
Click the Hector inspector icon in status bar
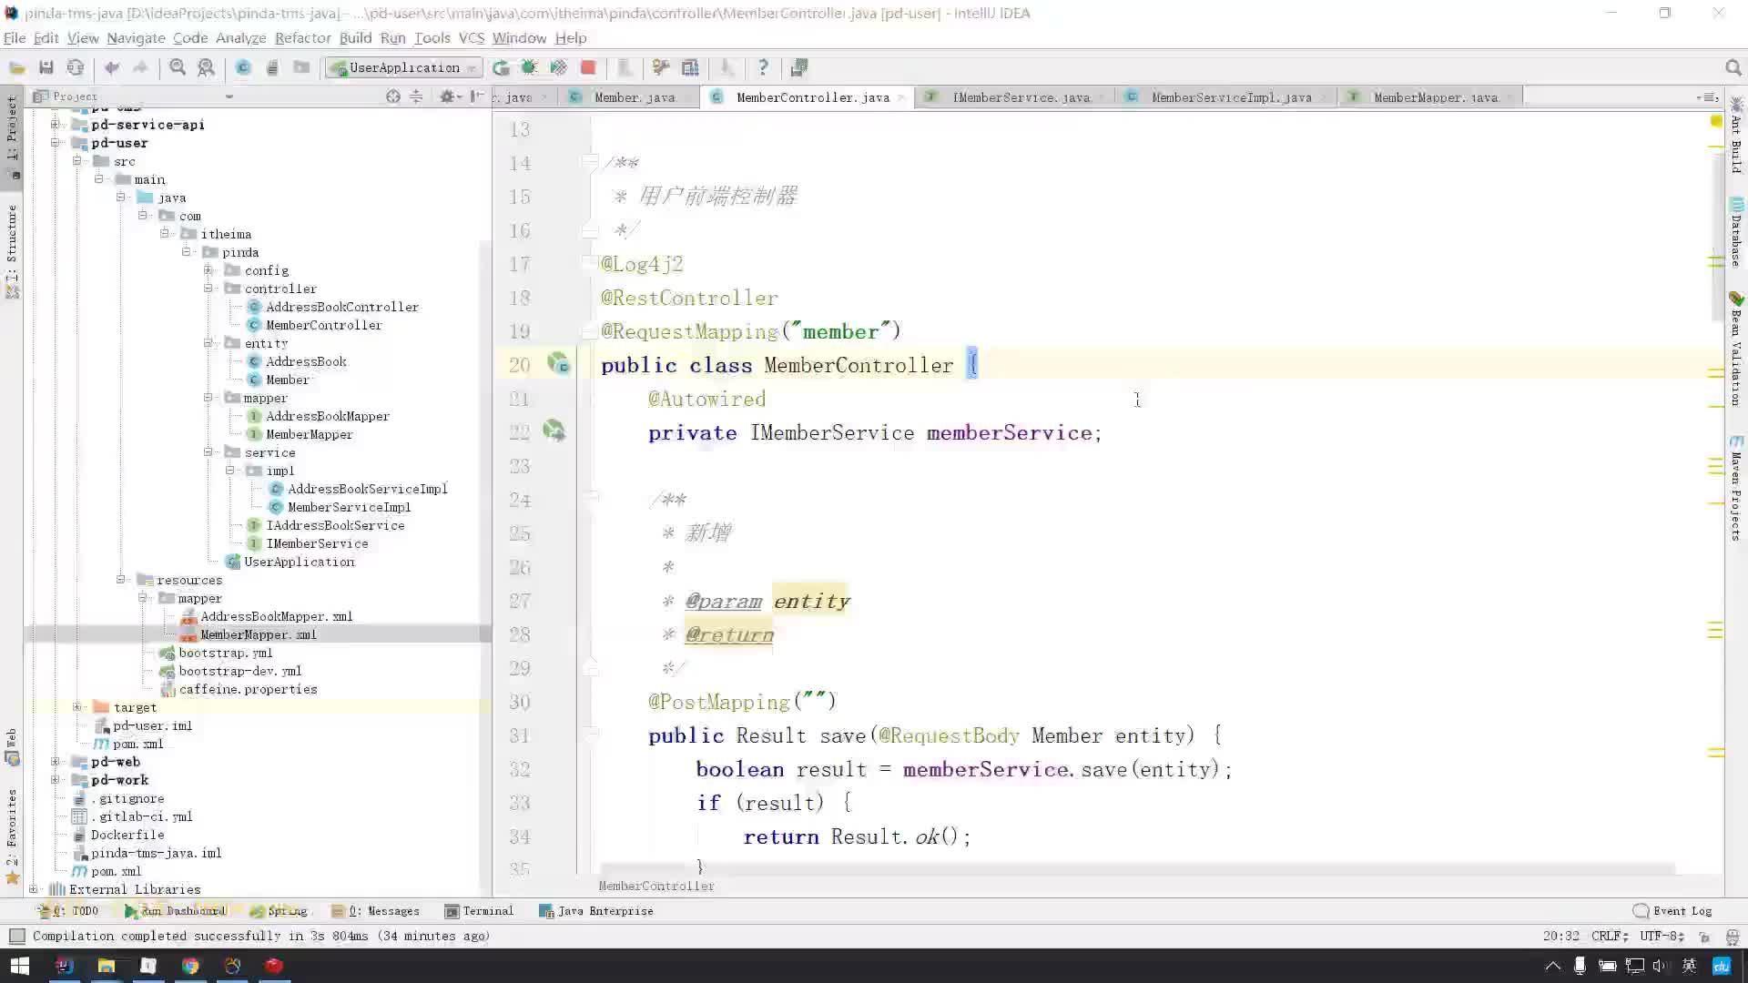pyautogui.click(x=1732, y=937)
